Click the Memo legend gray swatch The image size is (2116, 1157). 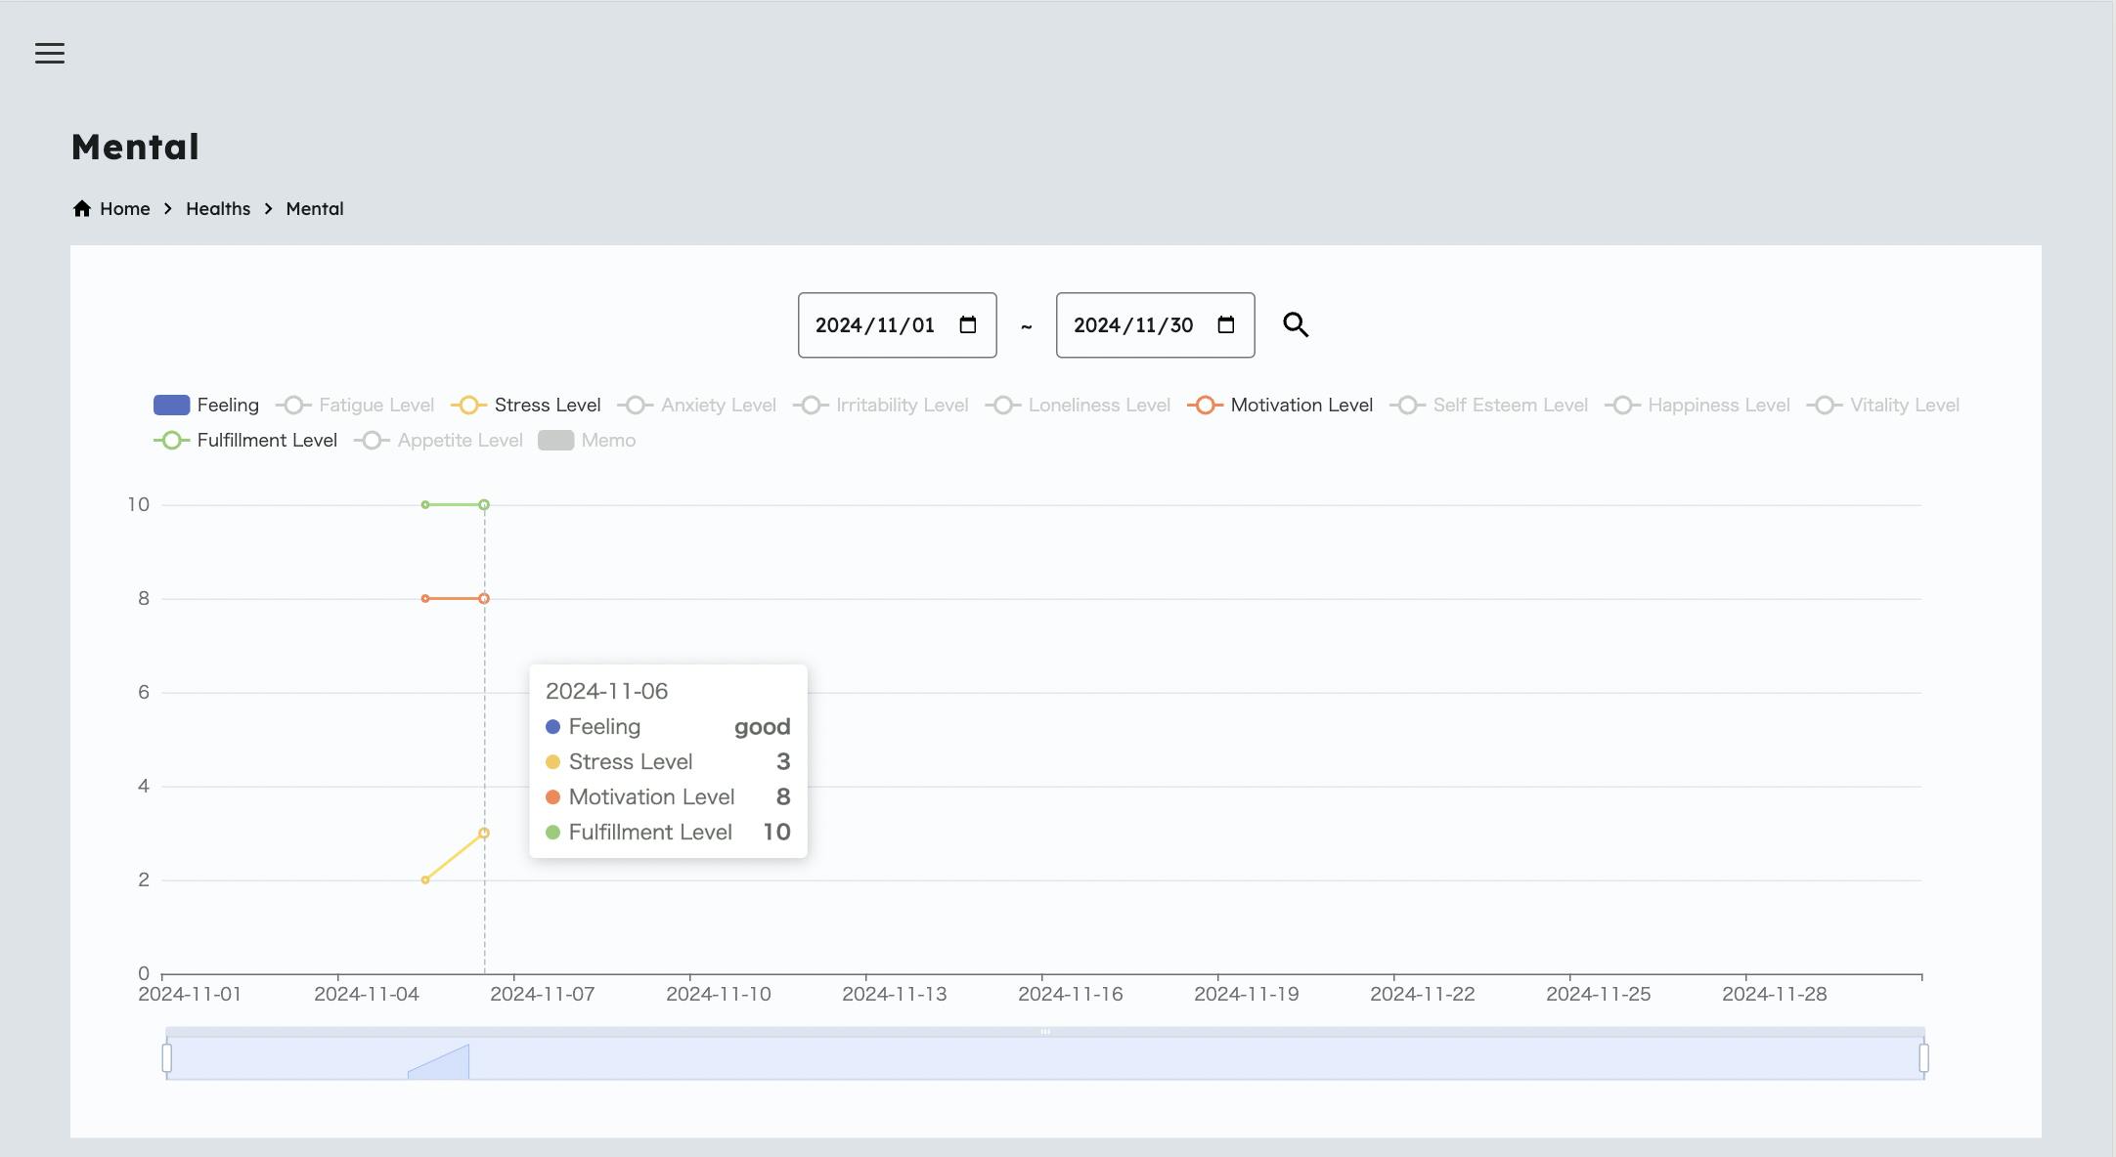pyautogui.click(x=555, y=441)
